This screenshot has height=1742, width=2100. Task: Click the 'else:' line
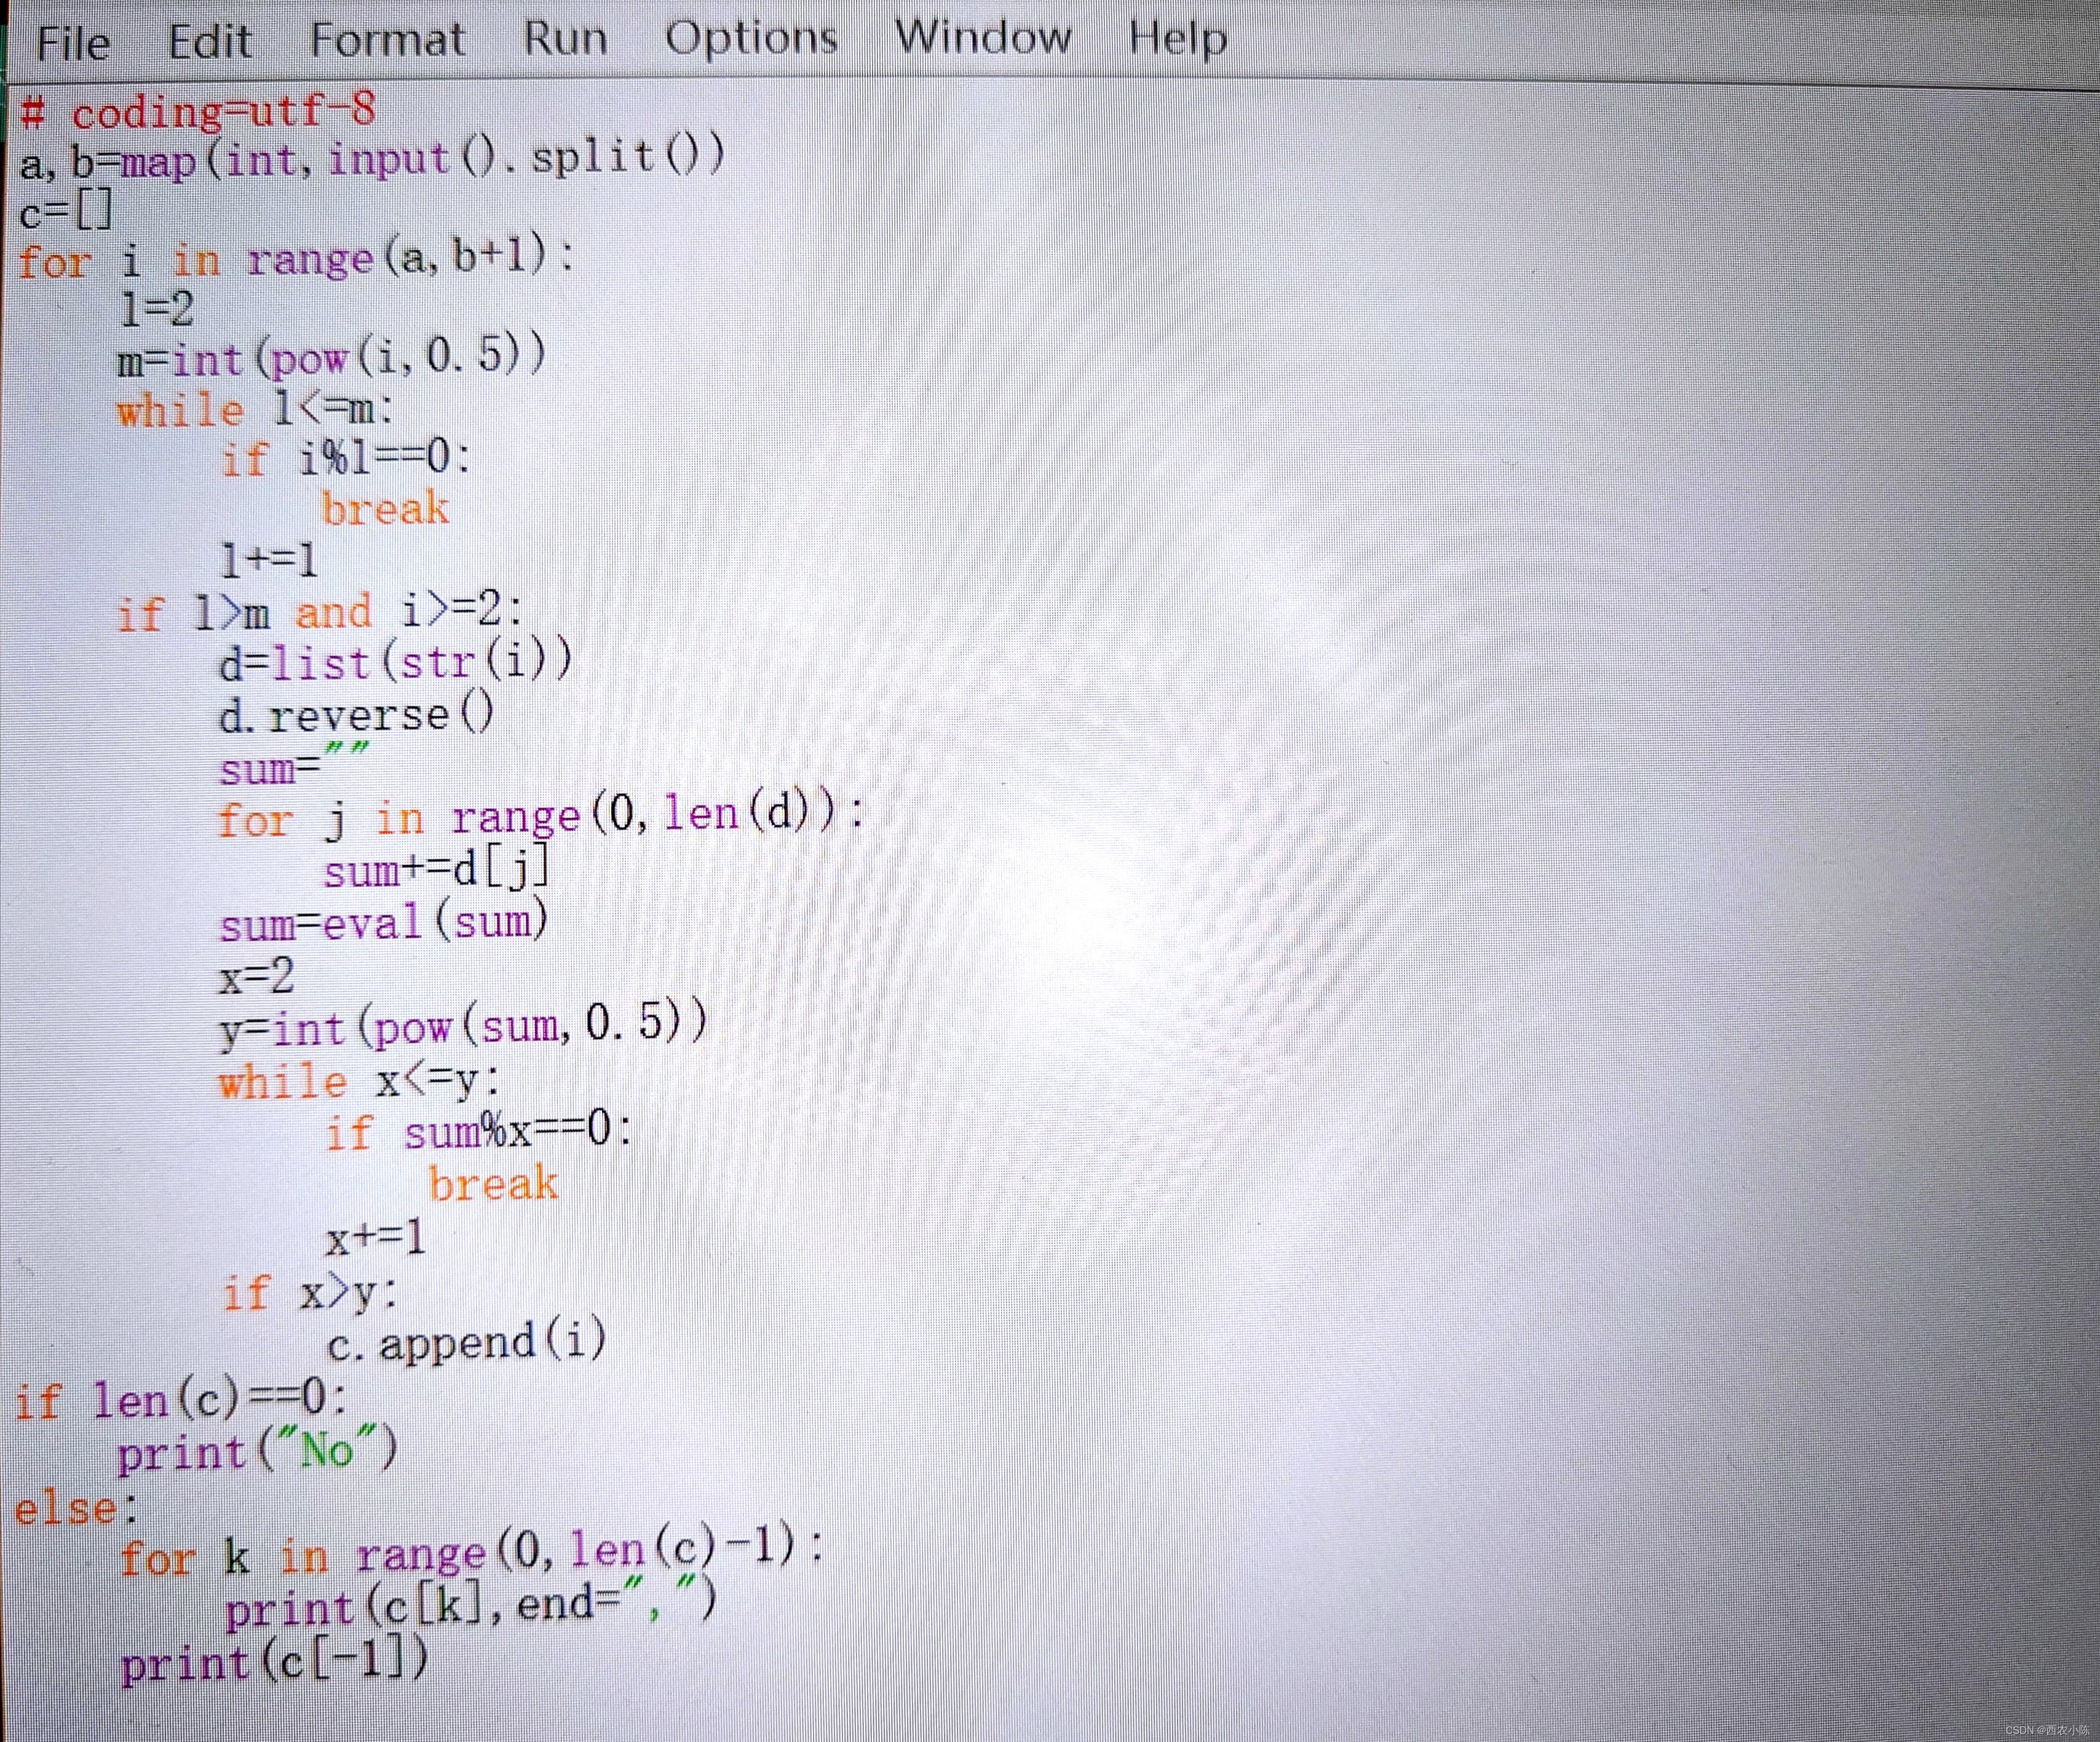76,1507
